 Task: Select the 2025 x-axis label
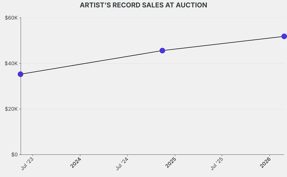pos(171,162)
